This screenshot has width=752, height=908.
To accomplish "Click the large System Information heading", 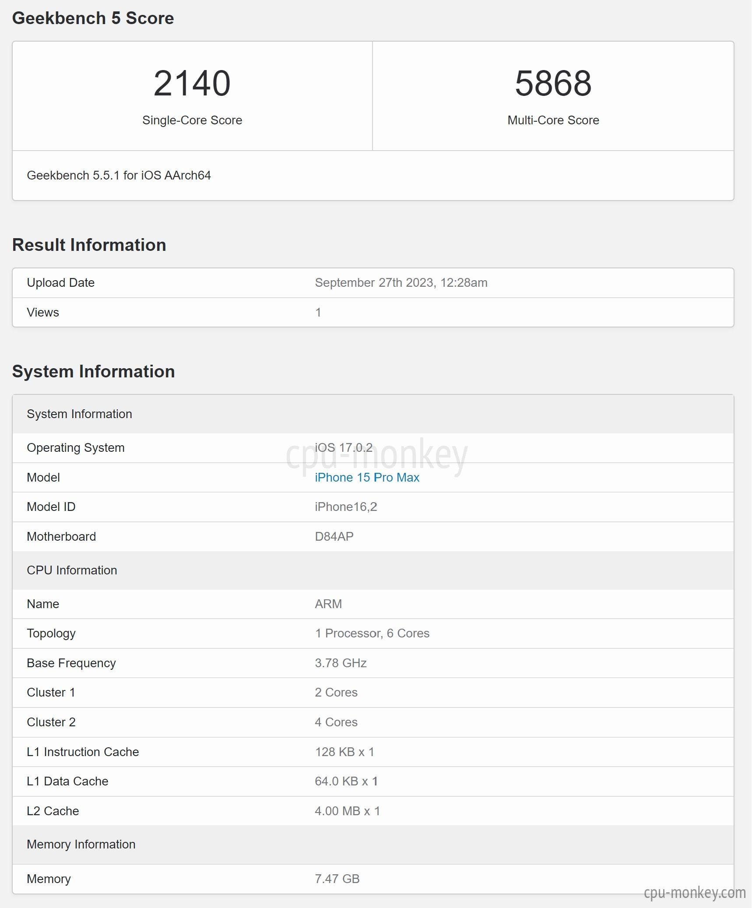I will (93, 371).
